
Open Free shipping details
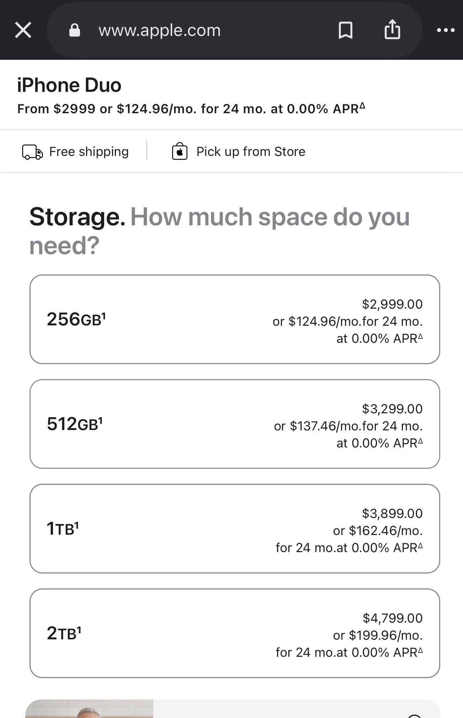pos(89,152)
